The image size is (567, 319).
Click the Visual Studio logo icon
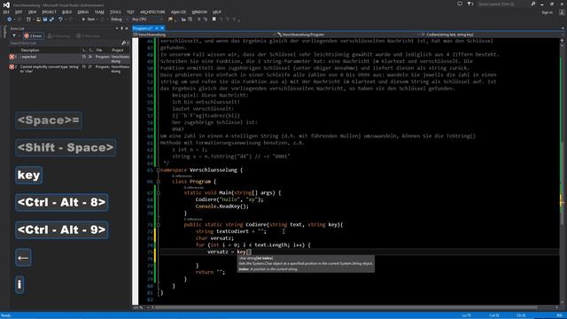[6, 4]
